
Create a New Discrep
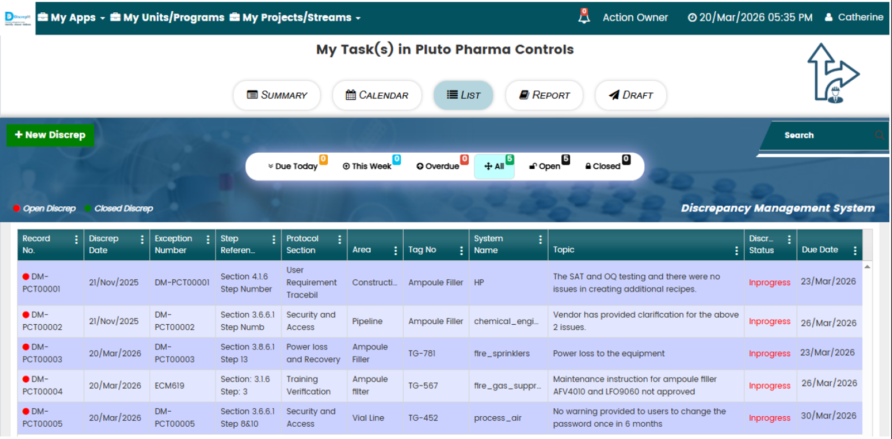coord(50,135)
